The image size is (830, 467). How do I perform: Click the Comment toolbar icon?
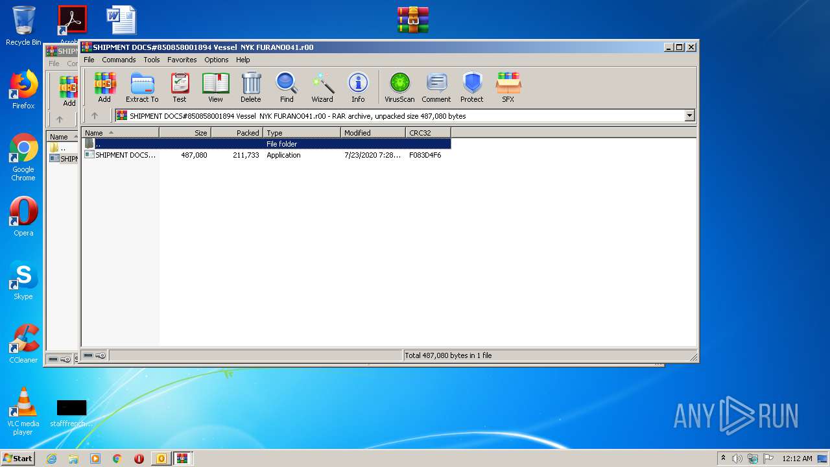tap(436, 87)
